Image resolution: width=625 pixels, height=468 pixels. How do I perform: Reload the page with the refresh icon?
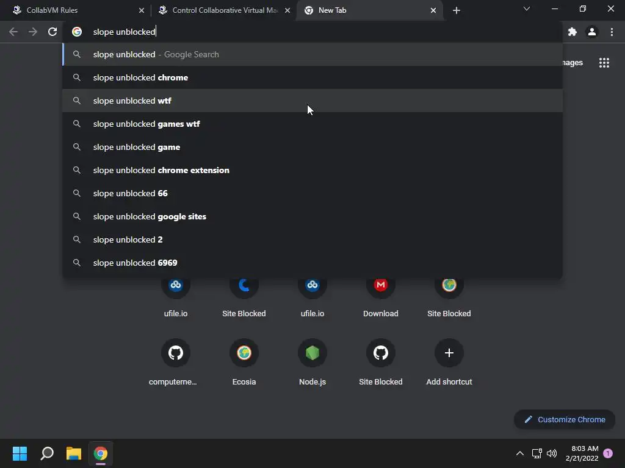pos(52,32)
